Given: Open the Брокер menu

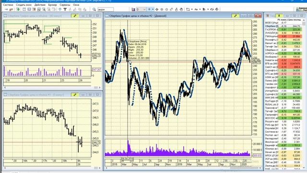Looking at the screenshot, I should 52,5.
